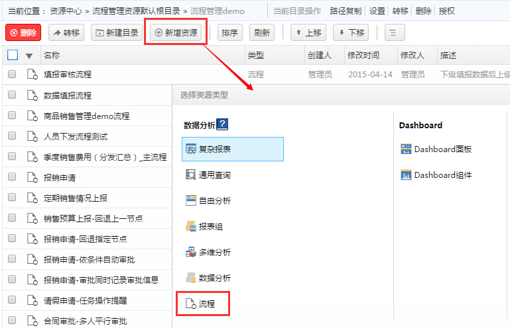Click the blue help icon beside 数据分析

[x=222, y=124]
